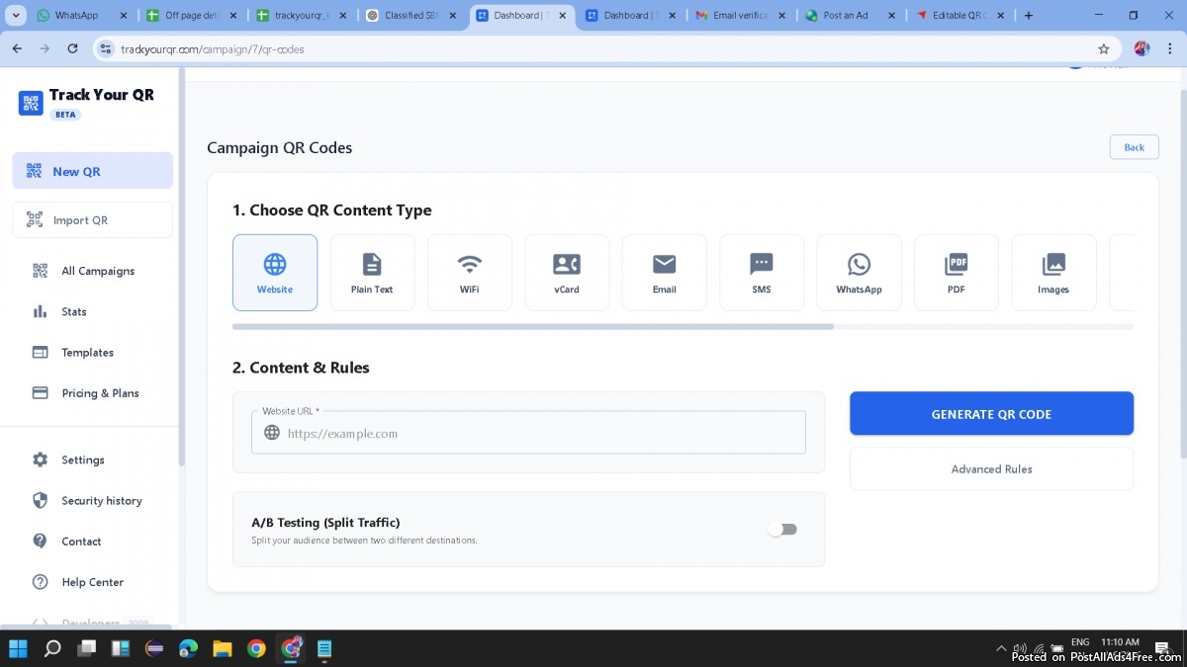This screenshot has height=667, width=1187.
Task: Pick the SMS content type
Action: (761, 273)
